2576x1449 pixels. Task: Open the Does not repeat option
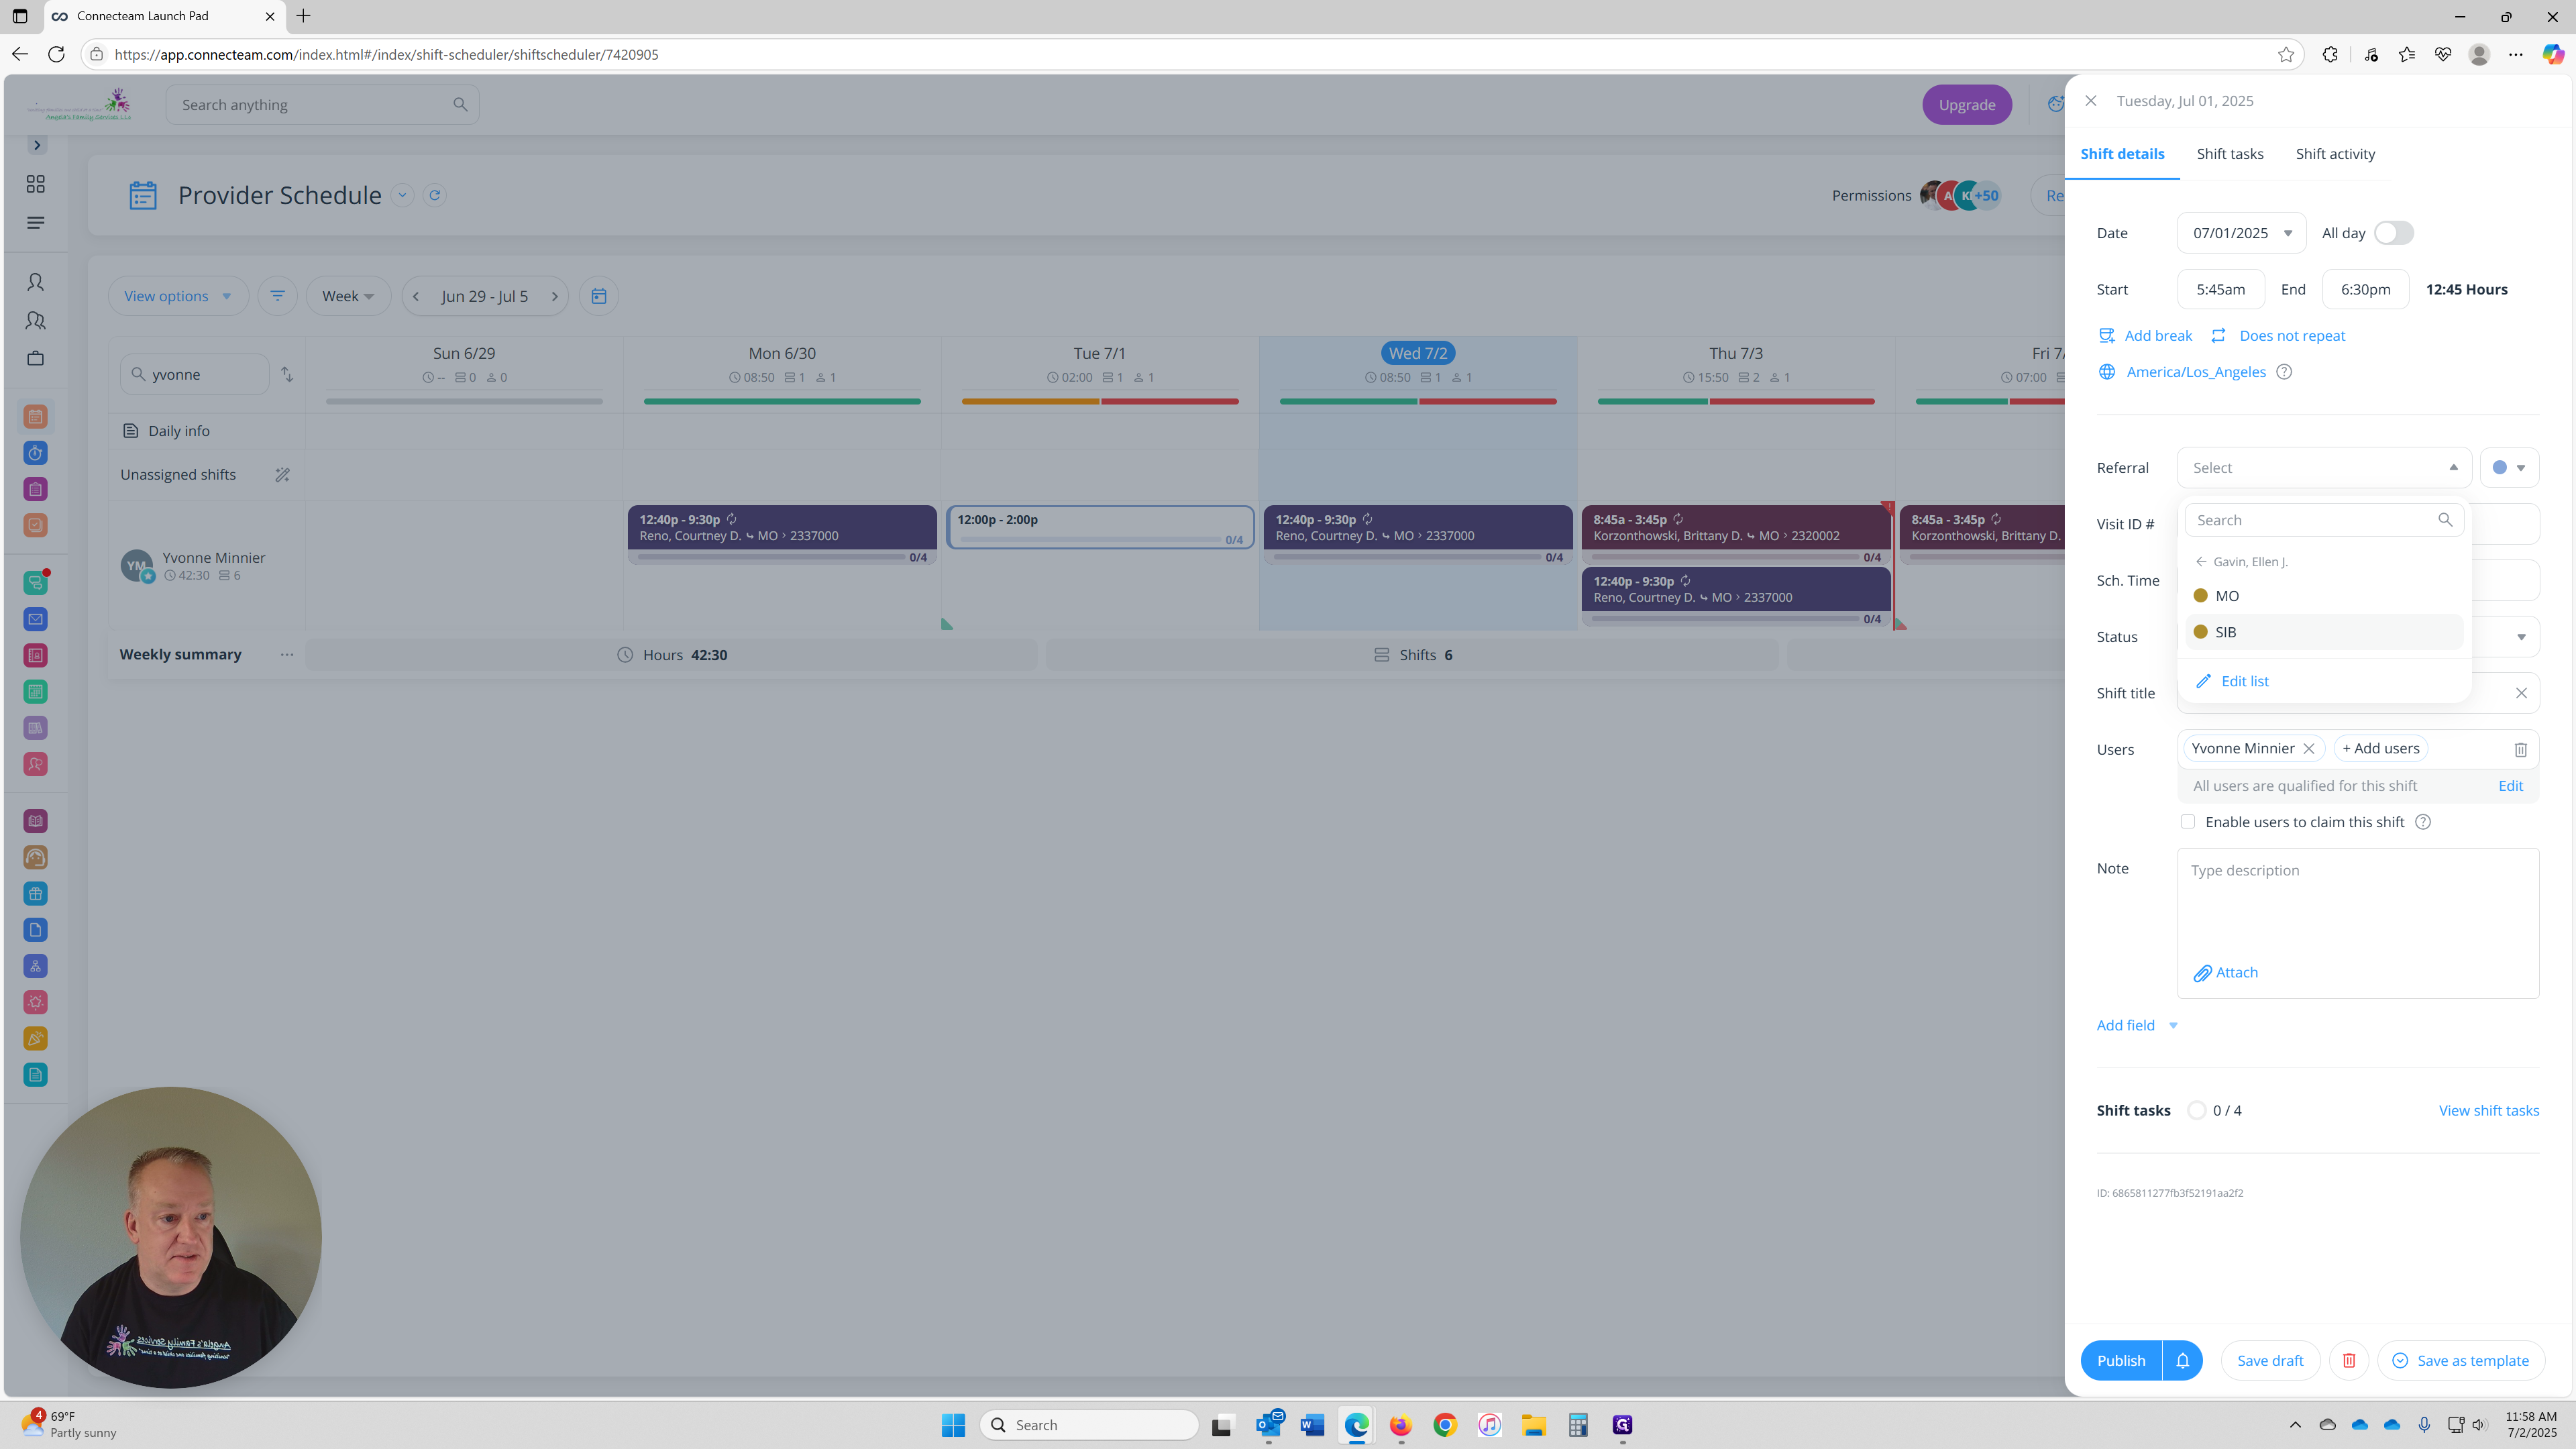click(x=2278, y=336)
